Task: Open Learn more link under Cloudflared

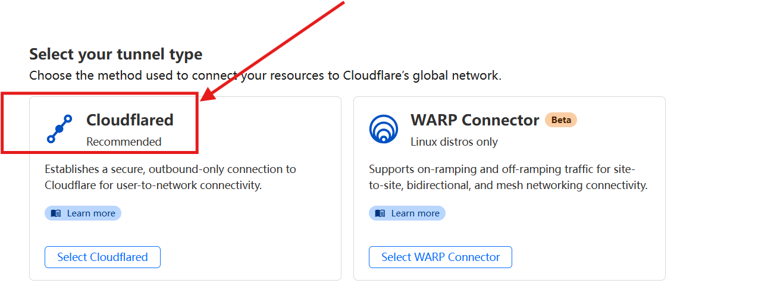Action: point(83,213)
